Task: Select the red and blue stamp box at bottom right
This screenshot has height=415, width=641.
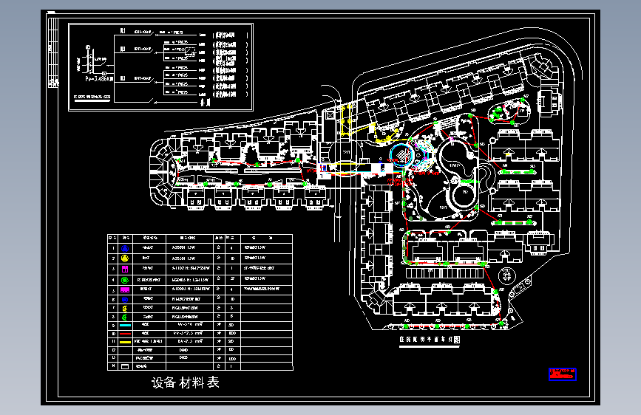Action: point(563,374)
